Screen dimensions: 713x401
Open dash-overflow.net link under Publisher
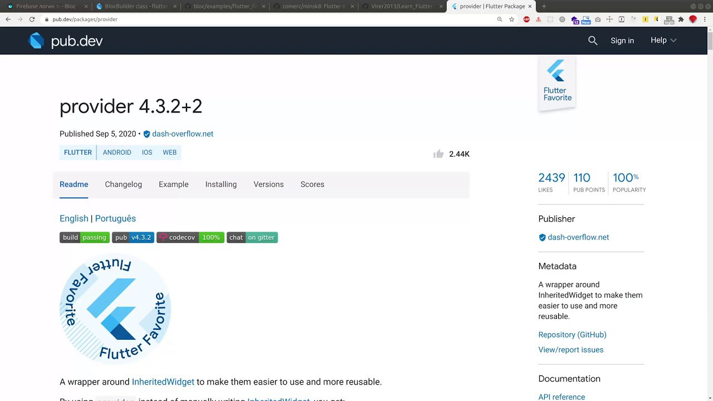(x=578, y=237)
